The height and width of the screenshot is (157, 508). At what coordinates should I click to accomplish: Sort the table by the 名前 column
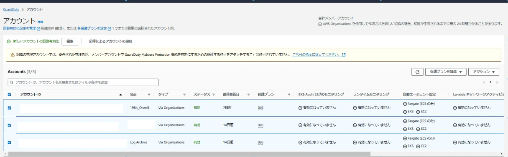point(149,95)
